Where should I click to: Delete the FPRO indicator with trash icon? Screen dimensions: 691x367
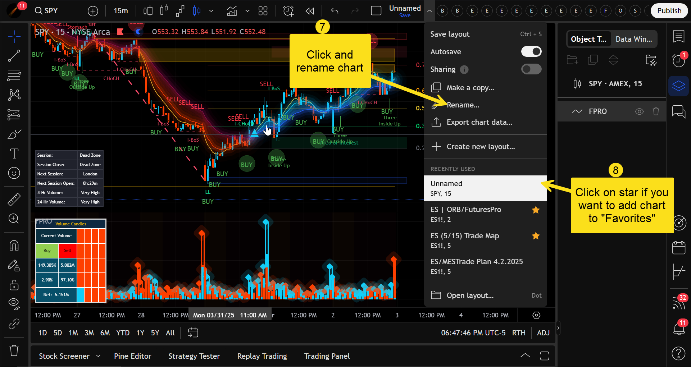click(x=656, y=111)
